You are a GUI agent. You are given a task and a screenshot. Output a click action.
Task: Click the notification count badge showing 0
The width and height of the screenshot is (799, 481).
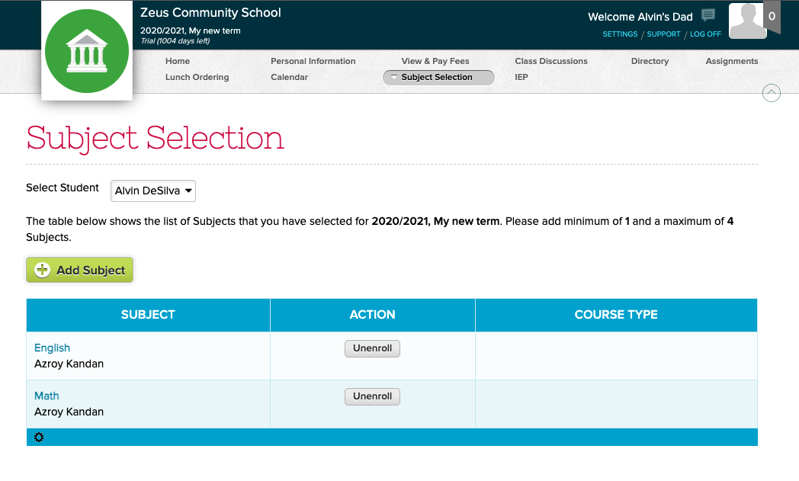pos(772,16)
